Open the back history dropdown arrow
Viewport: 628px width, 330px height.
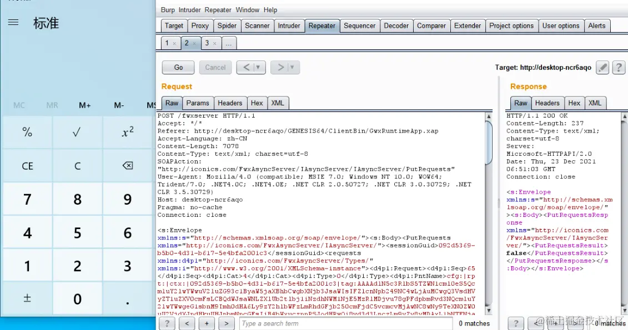point(258,67)
